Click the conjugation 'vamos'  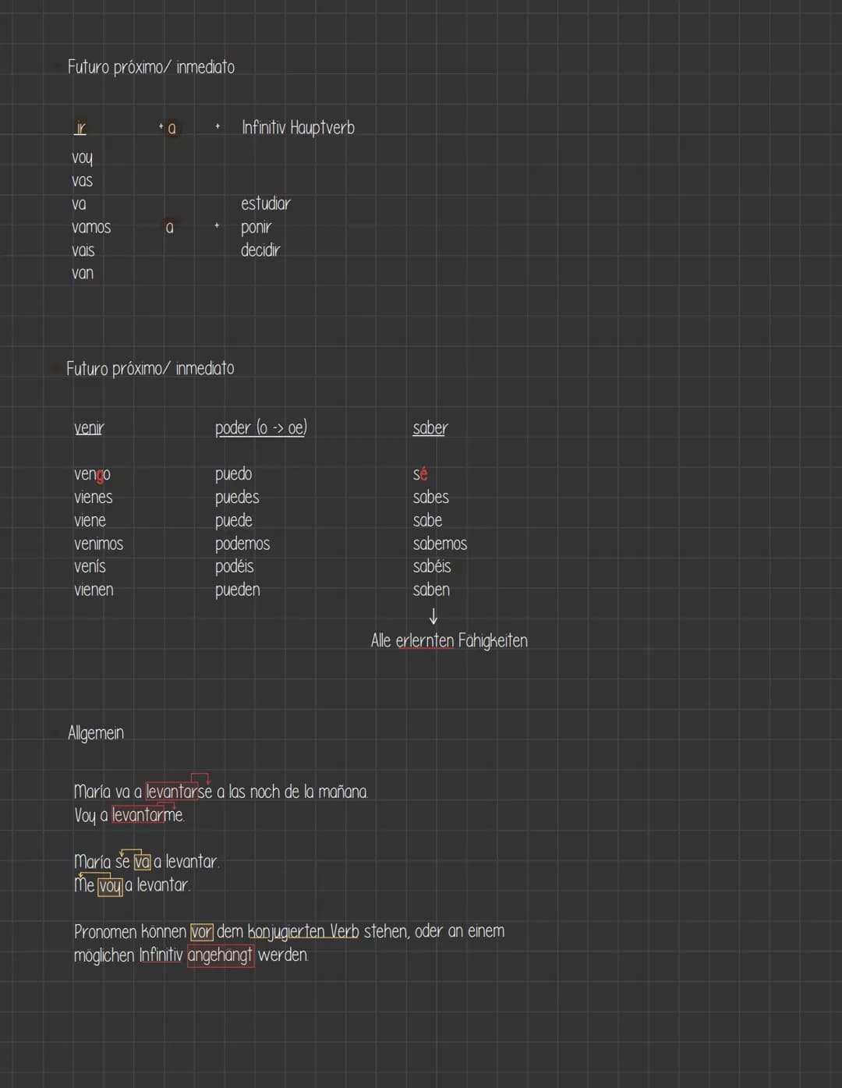[x=91, y=228]
